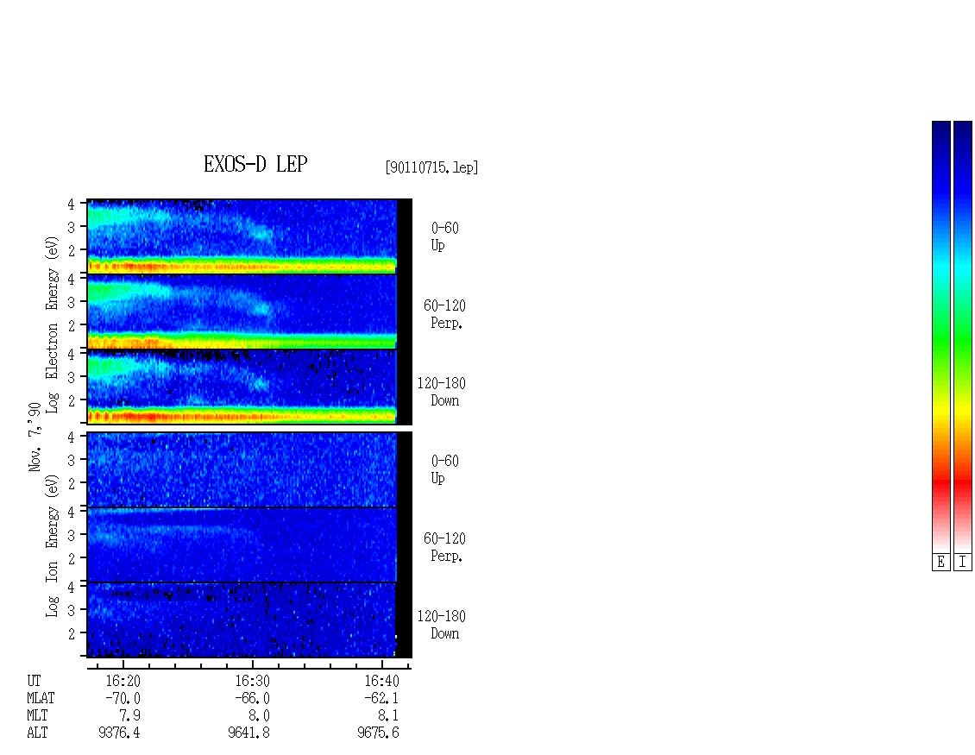975x755 pixels.
Task: Click the 16:40 UT time label
Action: [381, 681]
